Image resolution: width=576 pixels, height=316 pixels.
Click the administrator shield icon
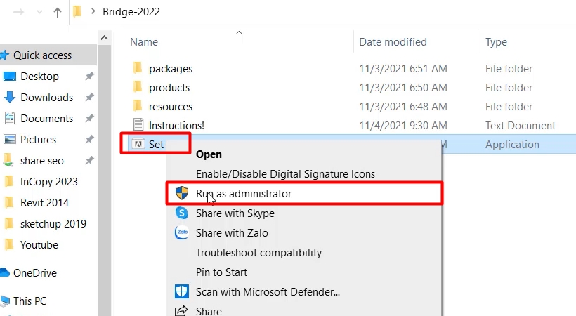click(181, 193)
